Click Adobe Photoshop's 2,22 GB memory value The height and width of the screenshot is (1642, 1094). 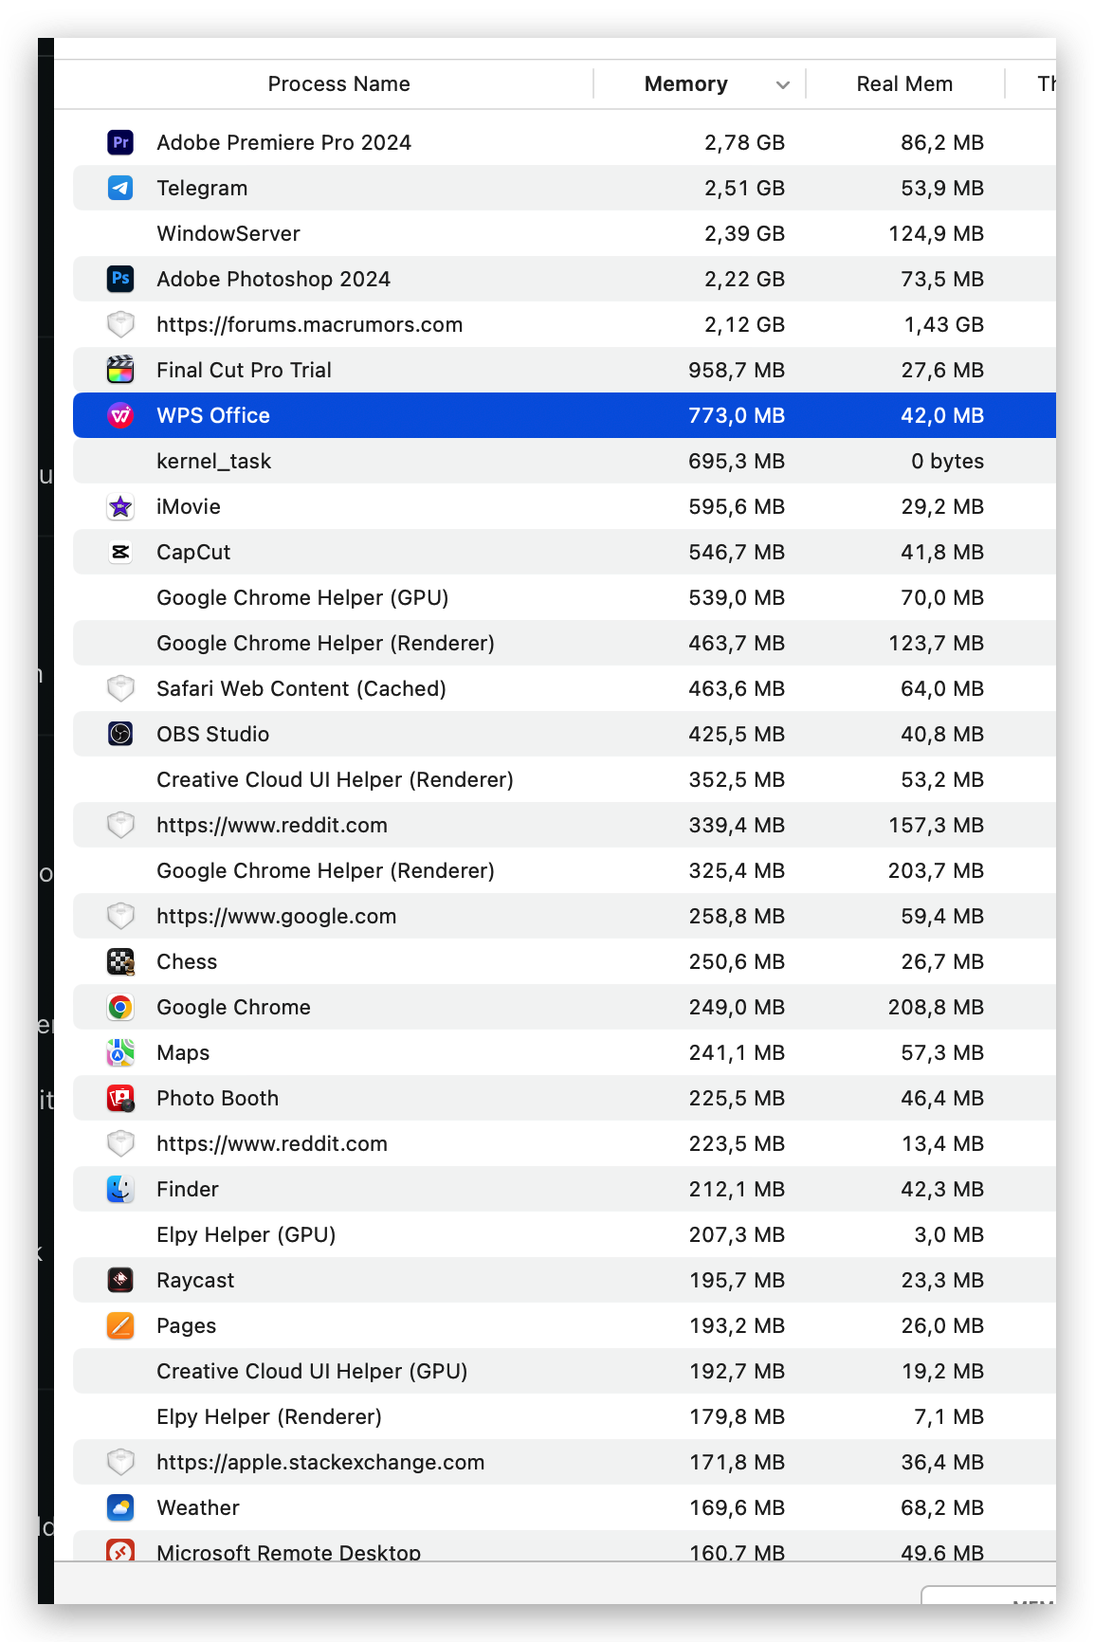(x=744, y=279)
